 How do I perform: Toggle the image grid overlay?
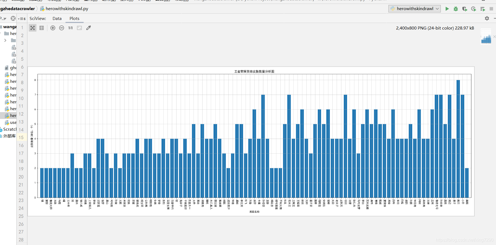click(x=42, y=28)
